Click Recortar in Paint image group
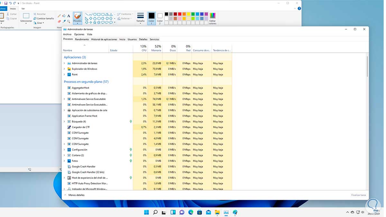Screen dimensions: 386x217 (39, 14)
